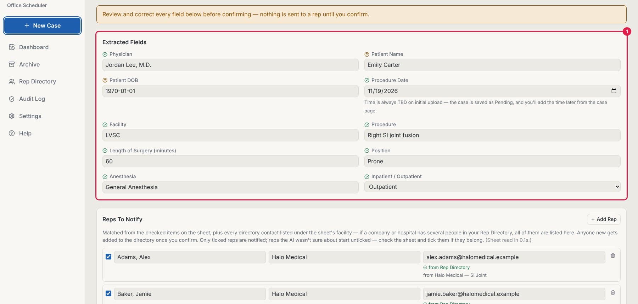
Task: Edit the Anesthesia field
Action: click(x=230, y=187)
